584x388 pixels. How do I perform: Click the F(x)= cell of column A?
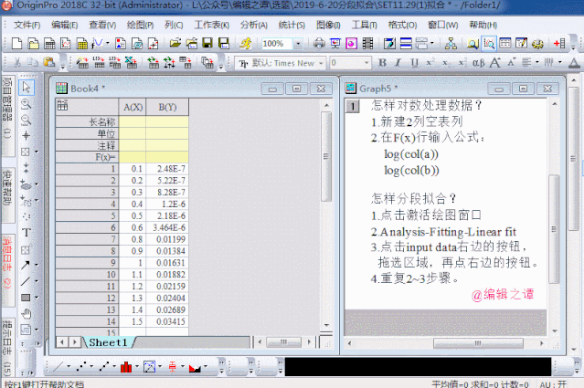pos(133,156)
